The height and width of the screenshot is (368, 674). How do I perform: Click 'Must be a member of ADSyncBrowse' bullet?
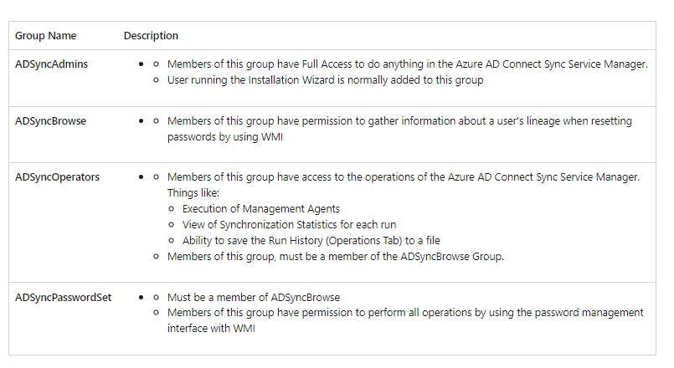click(x=254, y=297)
